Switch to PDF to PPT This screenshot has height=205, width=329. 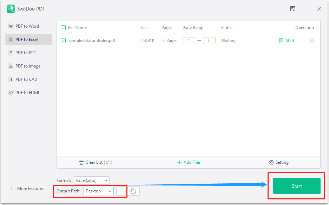(x=29, y=53)
